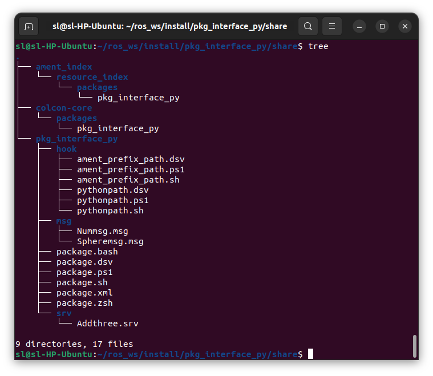Click the msg directory name
433x376 pixels.
pyautogui.click(x=64, y=221)
